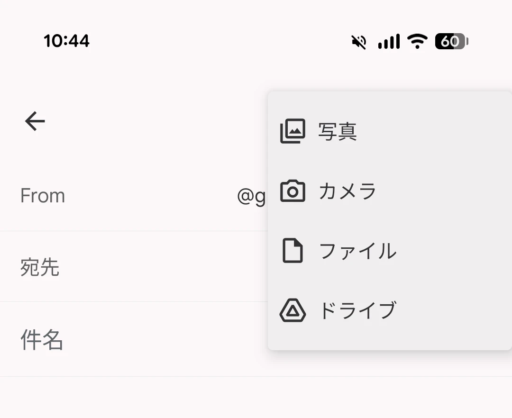Choose the ドライブ menu label

(357, 311)
